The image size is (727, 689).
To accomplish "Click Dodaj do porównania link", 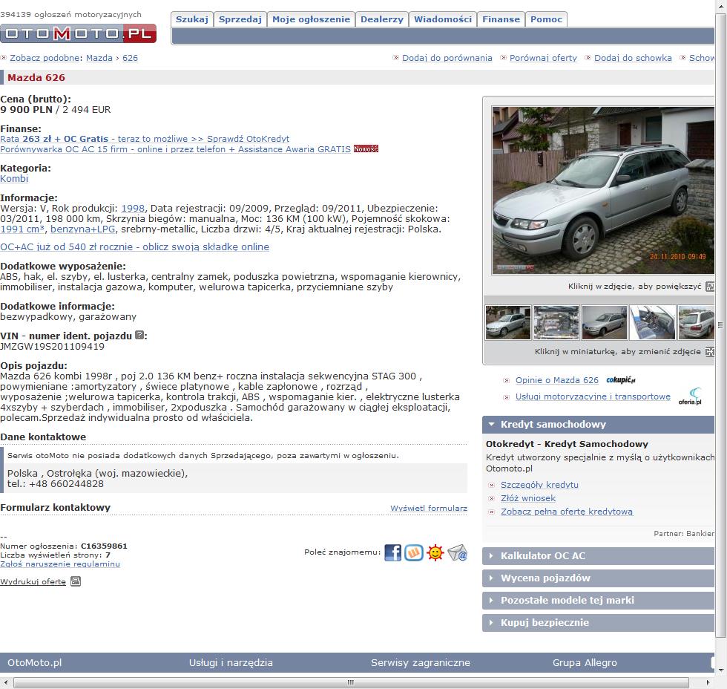I will click(x=447, y=58).
